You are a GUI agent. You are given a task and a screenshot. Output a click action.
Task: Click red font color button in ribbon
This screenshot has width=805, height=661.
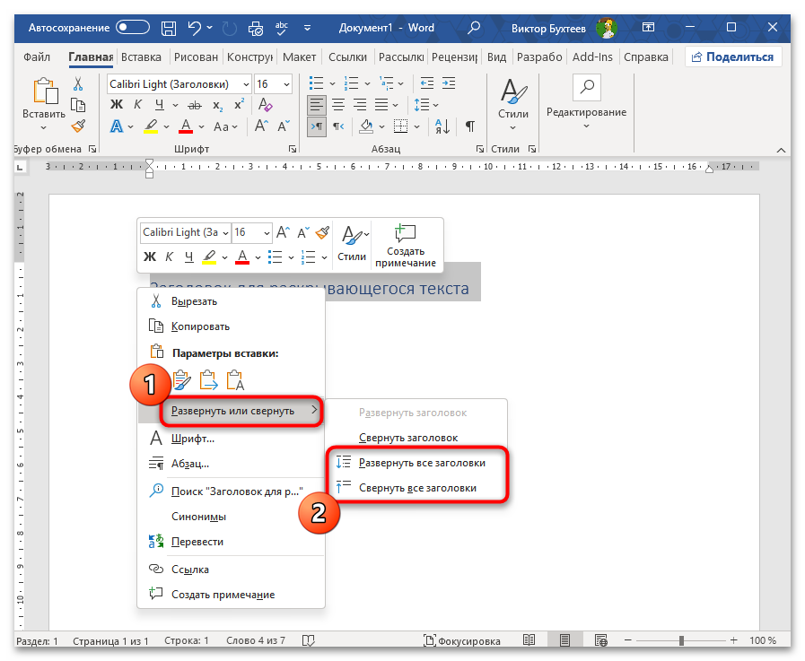coord(186,127)
